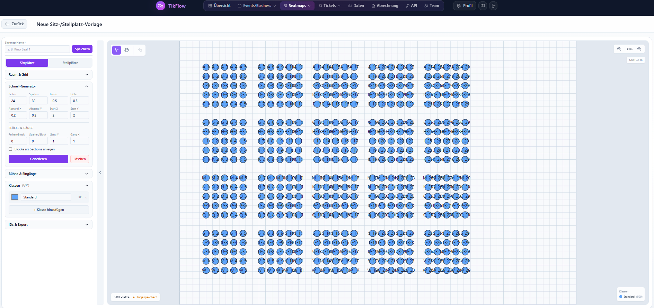This screenshot has height=308, width=654.
Task: Select seat A-1 on the canvas
Action: tap(206, 67)
